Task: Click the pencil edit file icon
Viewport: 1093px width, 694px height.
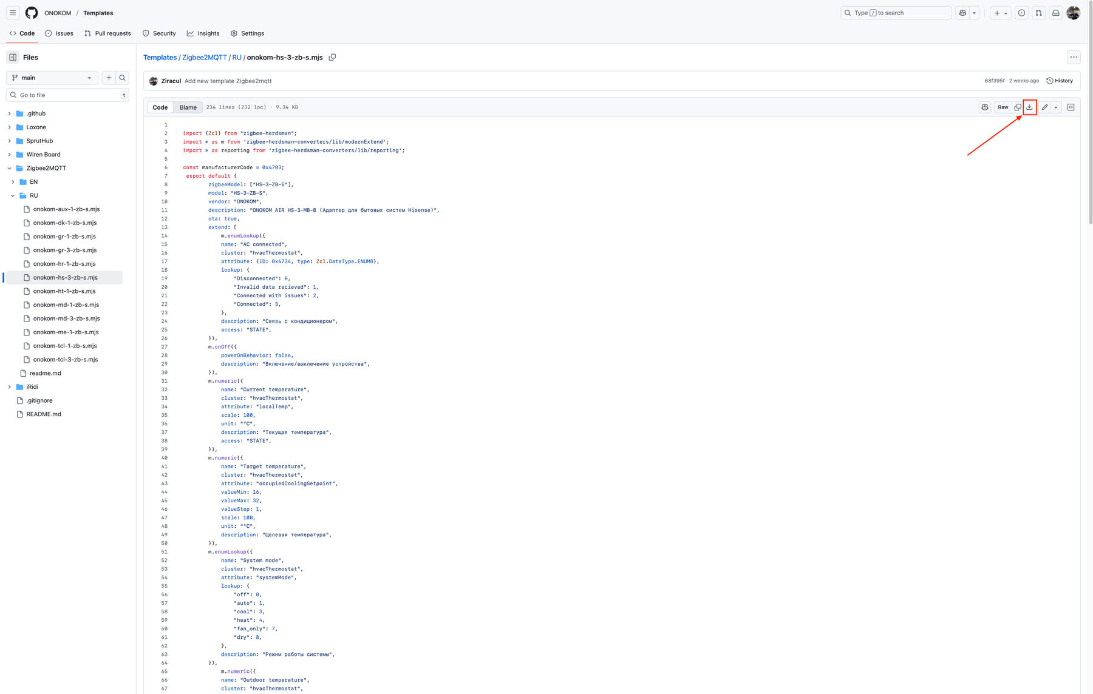Action: 1044,107
